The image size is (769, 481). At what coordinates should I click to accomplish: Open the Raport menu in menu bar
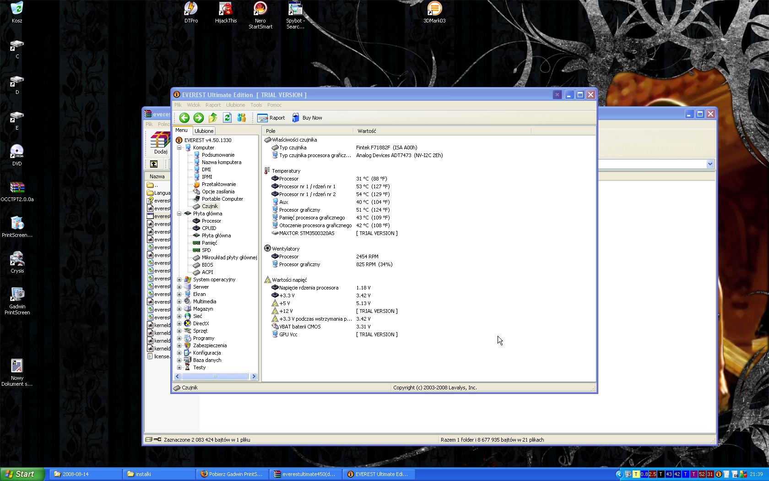coord(213,105)
